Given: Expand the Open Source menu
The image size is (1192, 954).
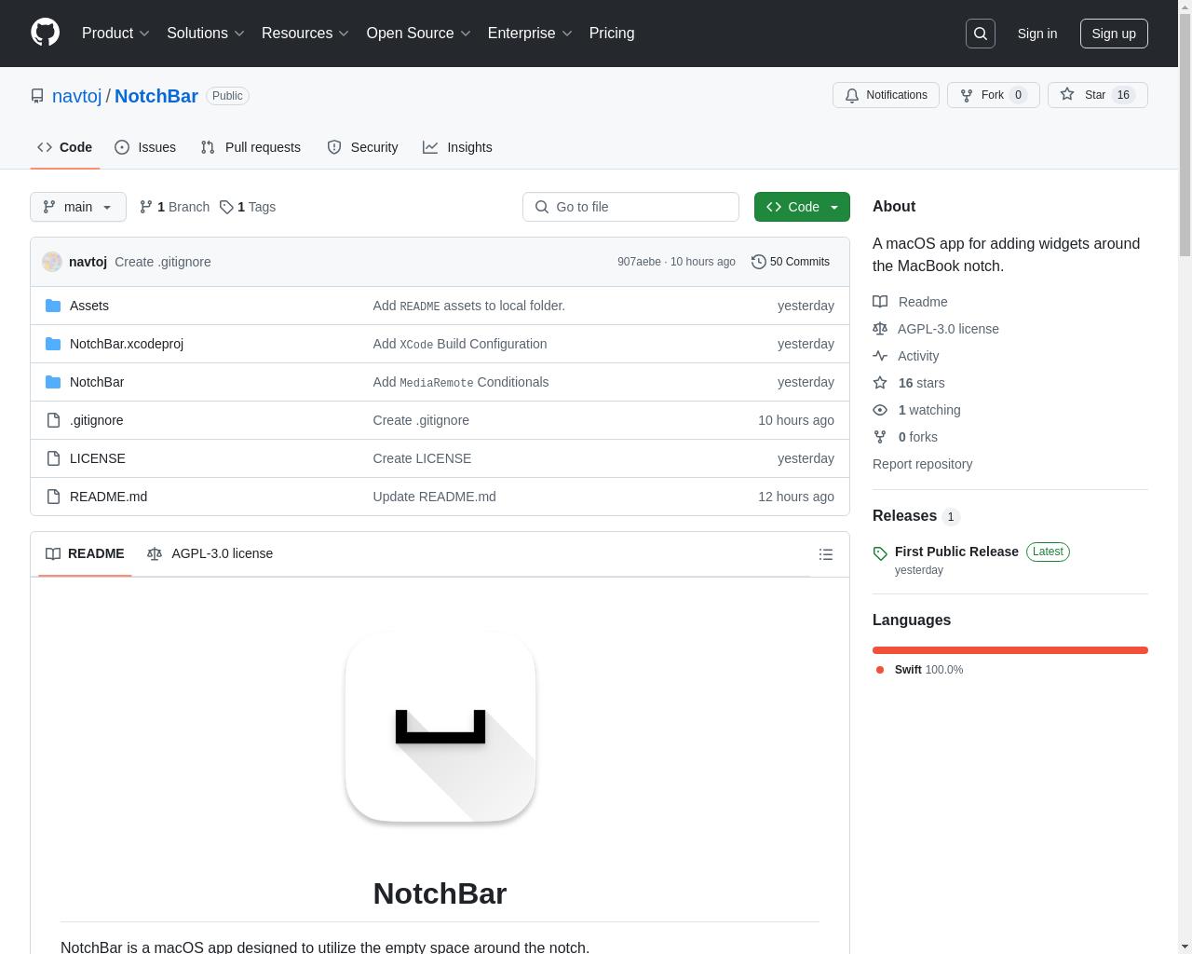Looking at the screenshot, I should [x=418, y=34].
